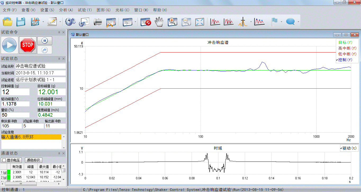
Task: Open the 帮助(H) menu
Action: pos(160,10)
